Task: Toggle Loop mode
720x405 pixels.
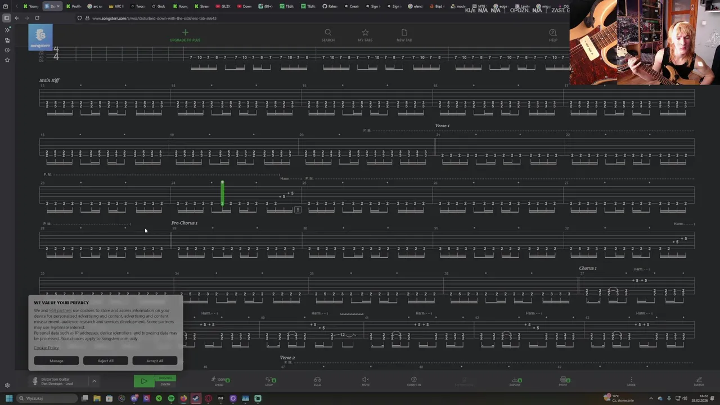Action: (271, 381)
